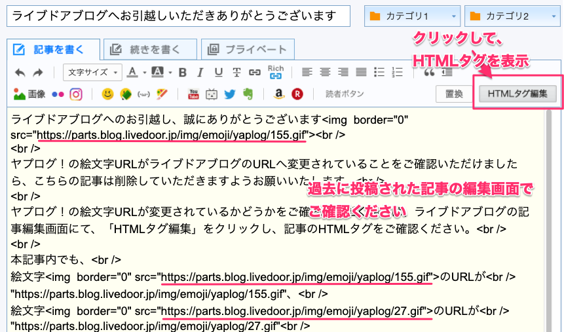This screenshot has width=564, height=332.
Task: Undo the last edit
Action: pos(20,73)
